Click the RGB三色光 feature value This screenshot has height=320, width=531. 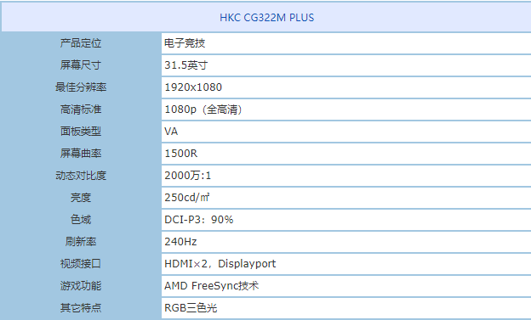click(x=191, y=308)
